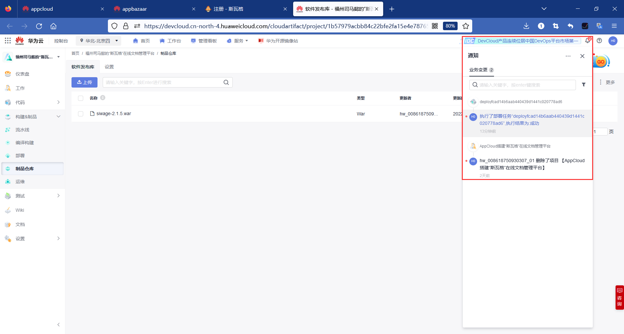Open the help question mark icon
The height and width of the screenshot is (334, 624).
(599, 41)
